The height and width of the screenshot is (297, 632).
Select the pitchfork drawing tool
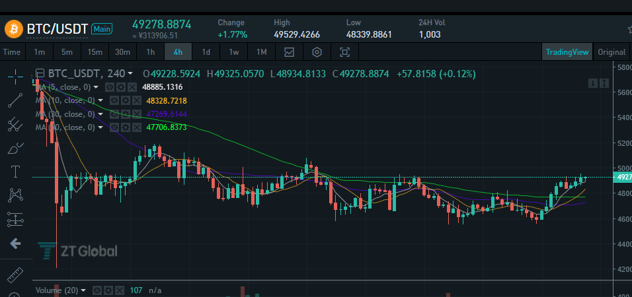[16, 124]
